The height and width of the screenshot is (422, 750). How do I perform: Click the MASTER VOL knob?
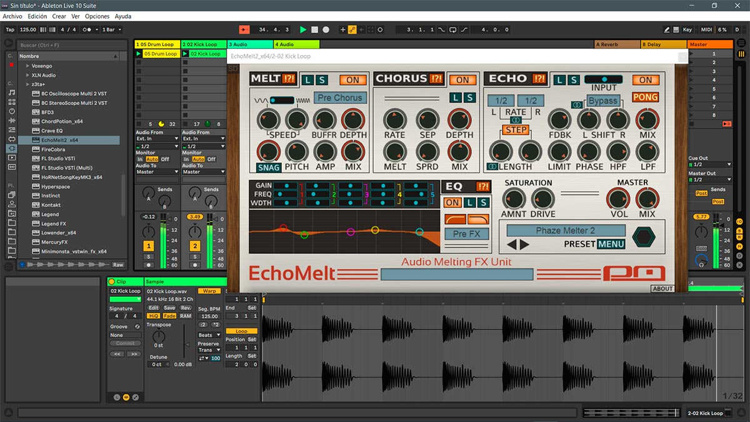pyautogui.click(x=617, y=199)
